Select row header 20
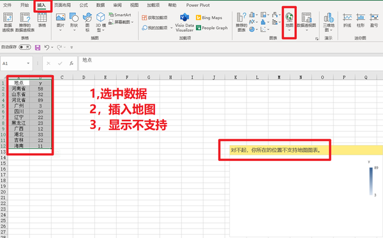The image size is (383, 238). (x=3, y=192)
